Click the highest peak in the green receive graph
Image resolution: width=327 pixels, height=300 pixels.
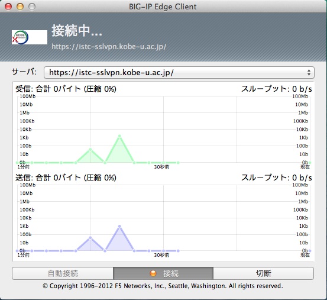click(119, 136)
